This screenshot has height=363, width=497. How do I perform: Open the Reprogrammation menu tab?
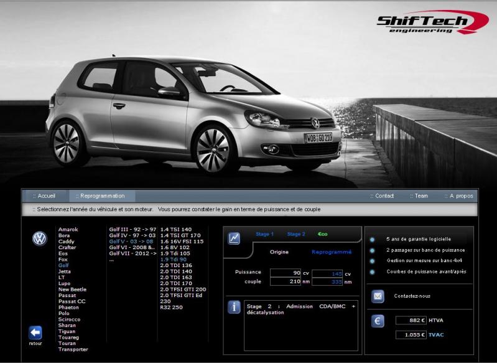[x=102, y=196]
